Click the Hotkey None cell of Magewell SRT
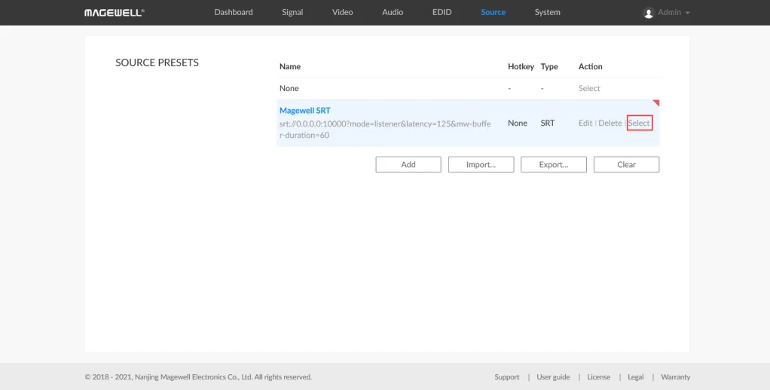Viewport: 770px width, 390px height. pos(517,123)
